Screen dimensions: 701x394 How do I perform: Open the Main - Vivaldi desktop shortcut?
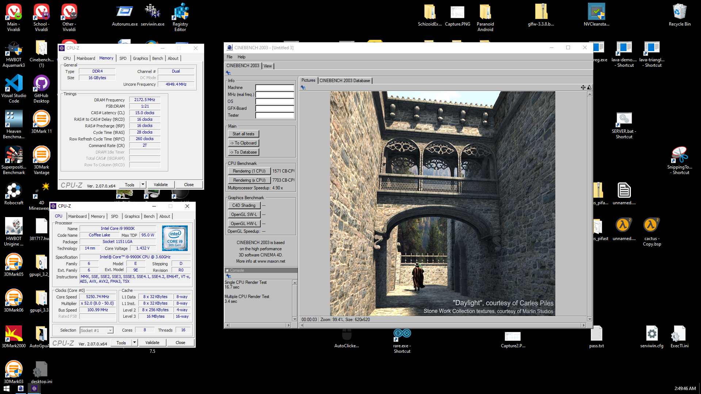14,18
